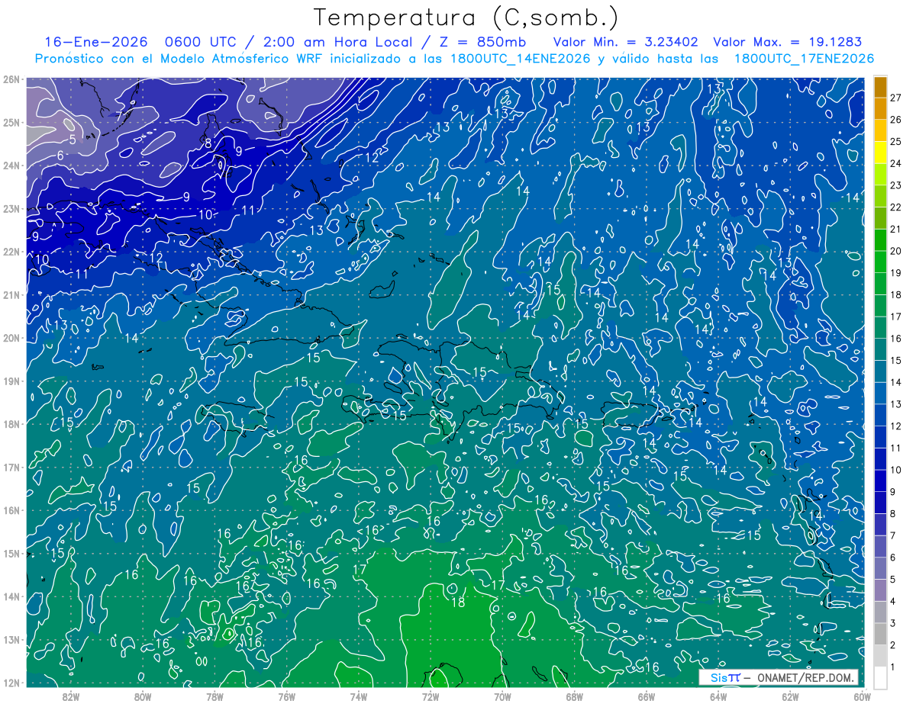Click the longitude axis label '66W'
Viewport: 916px width, 707px height.
[646, 697]
